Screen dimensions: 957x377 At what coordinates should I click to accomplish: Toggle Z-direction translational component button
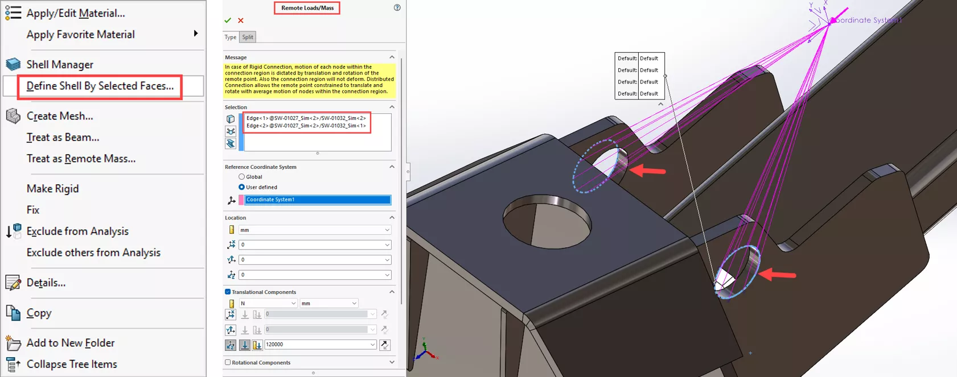click(231, 345)
